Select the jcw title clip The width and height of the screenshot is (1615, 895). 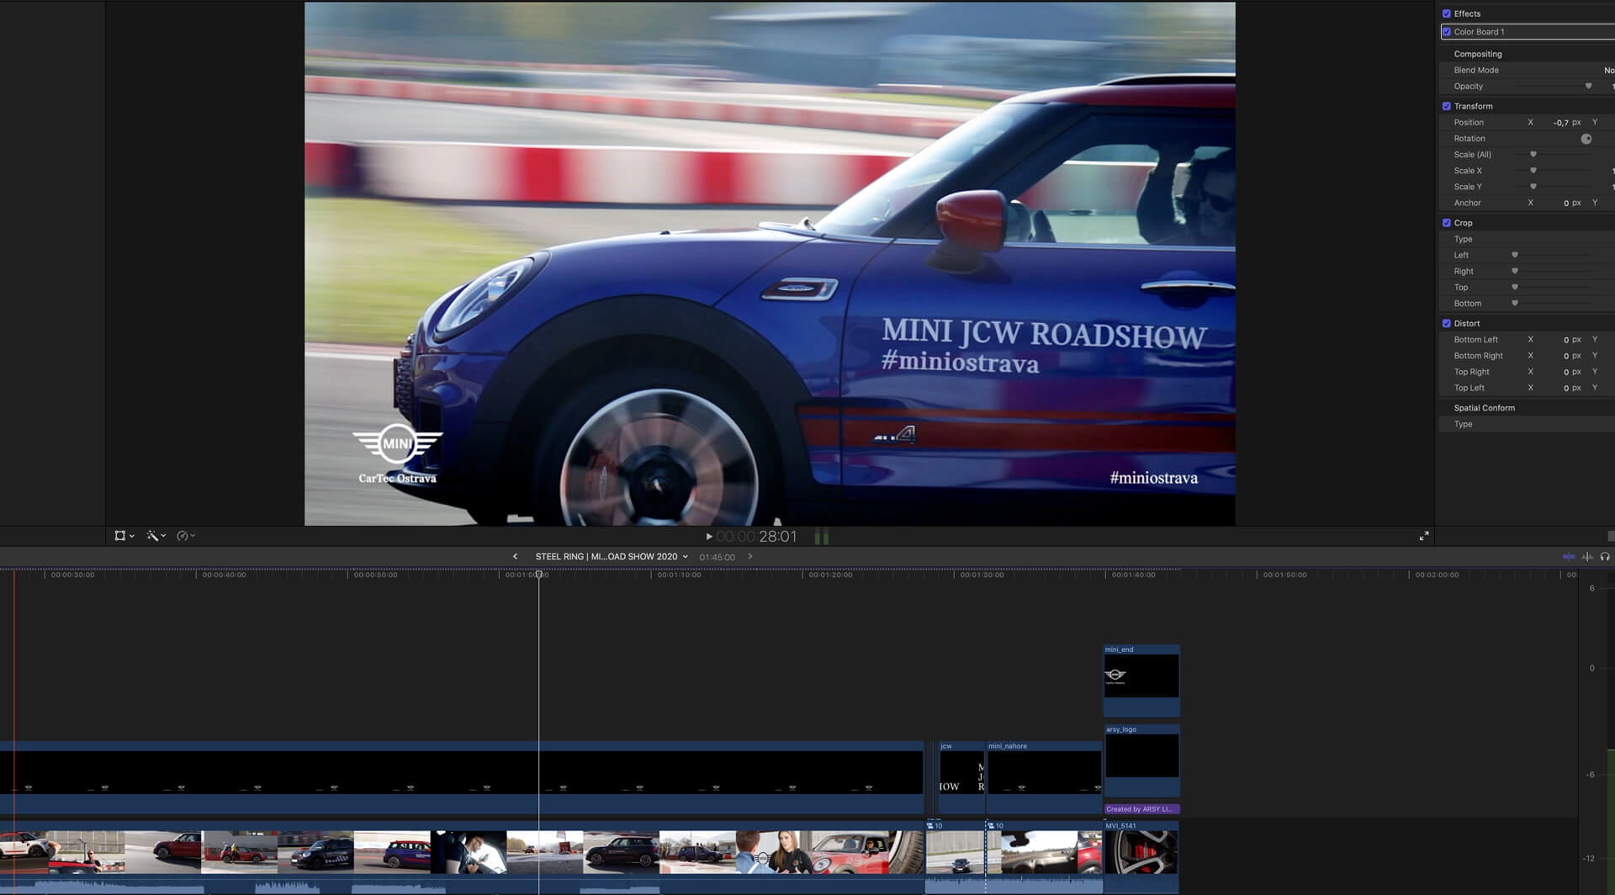961,776
